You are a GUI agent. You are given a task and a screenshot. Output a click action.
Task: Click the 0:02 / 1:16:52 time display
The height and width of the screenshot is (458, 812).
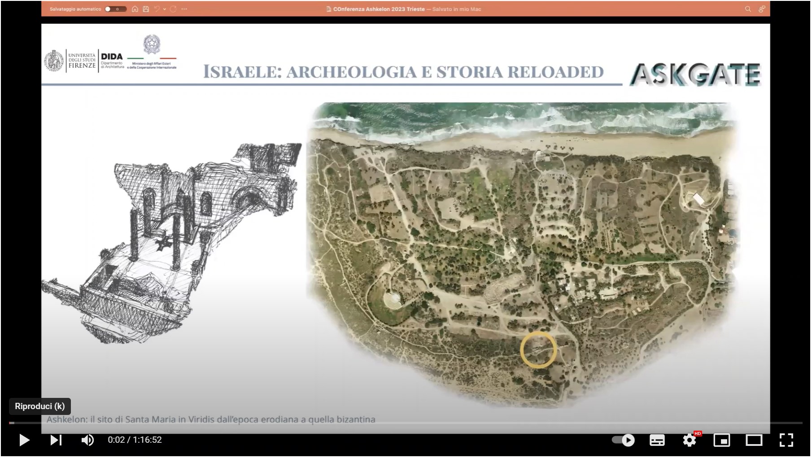point(135,440)
